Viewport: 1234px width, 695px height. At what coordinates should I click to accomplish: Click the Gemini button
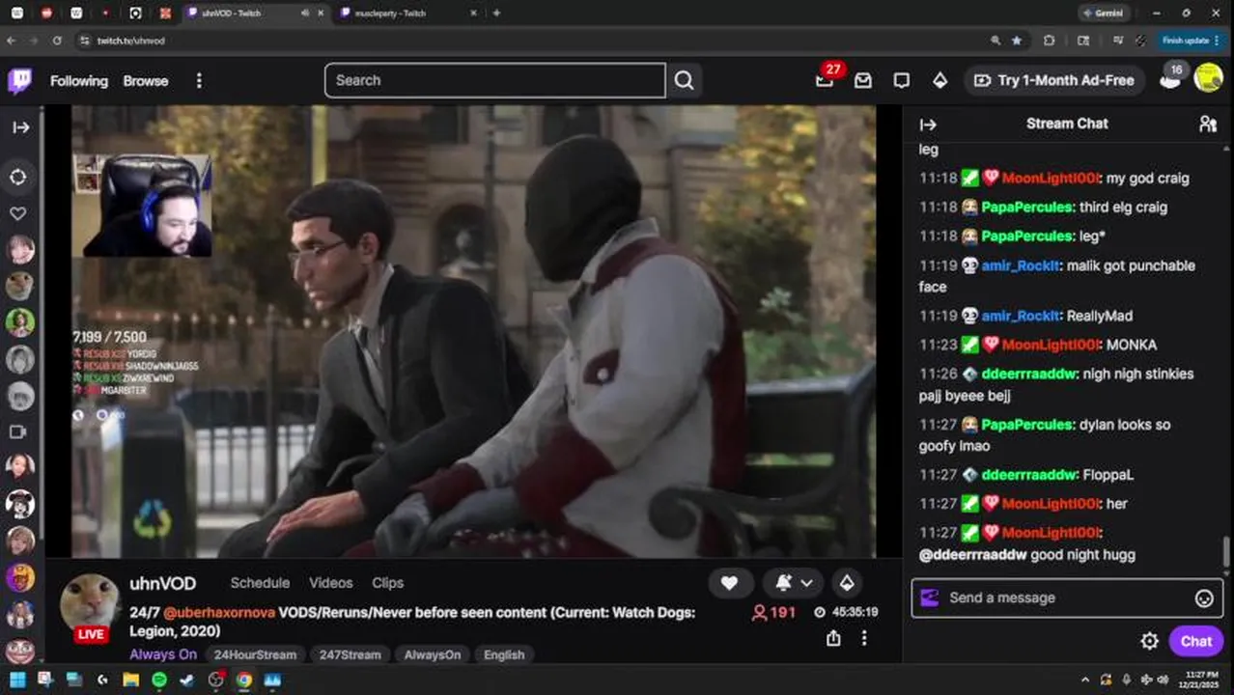[x=1103, y=14]
